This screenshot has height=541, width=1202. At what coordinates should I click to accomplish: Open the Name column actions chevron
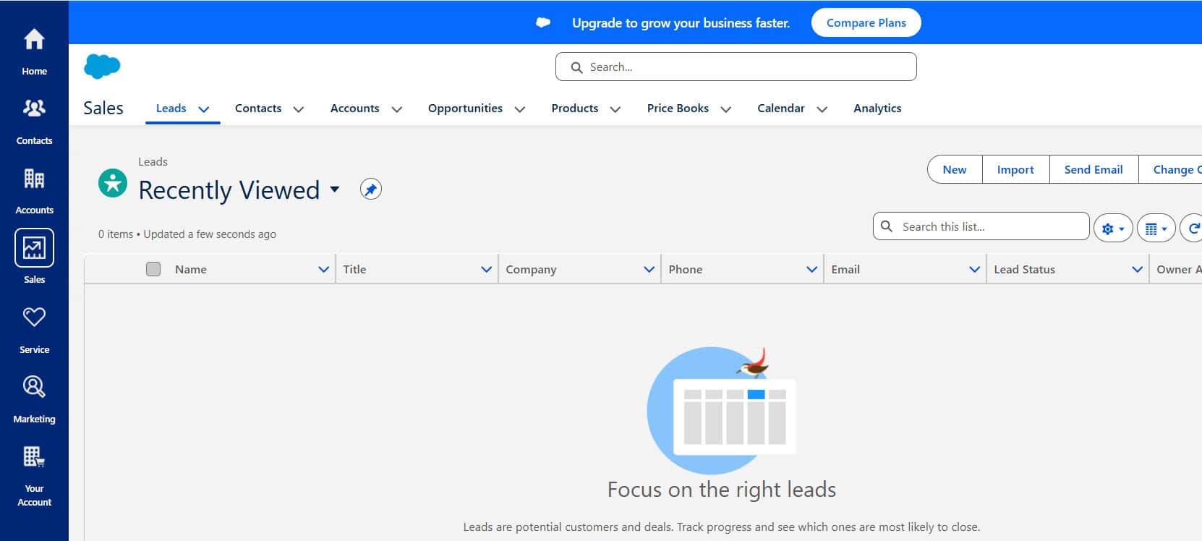click(x=323, y=269)
